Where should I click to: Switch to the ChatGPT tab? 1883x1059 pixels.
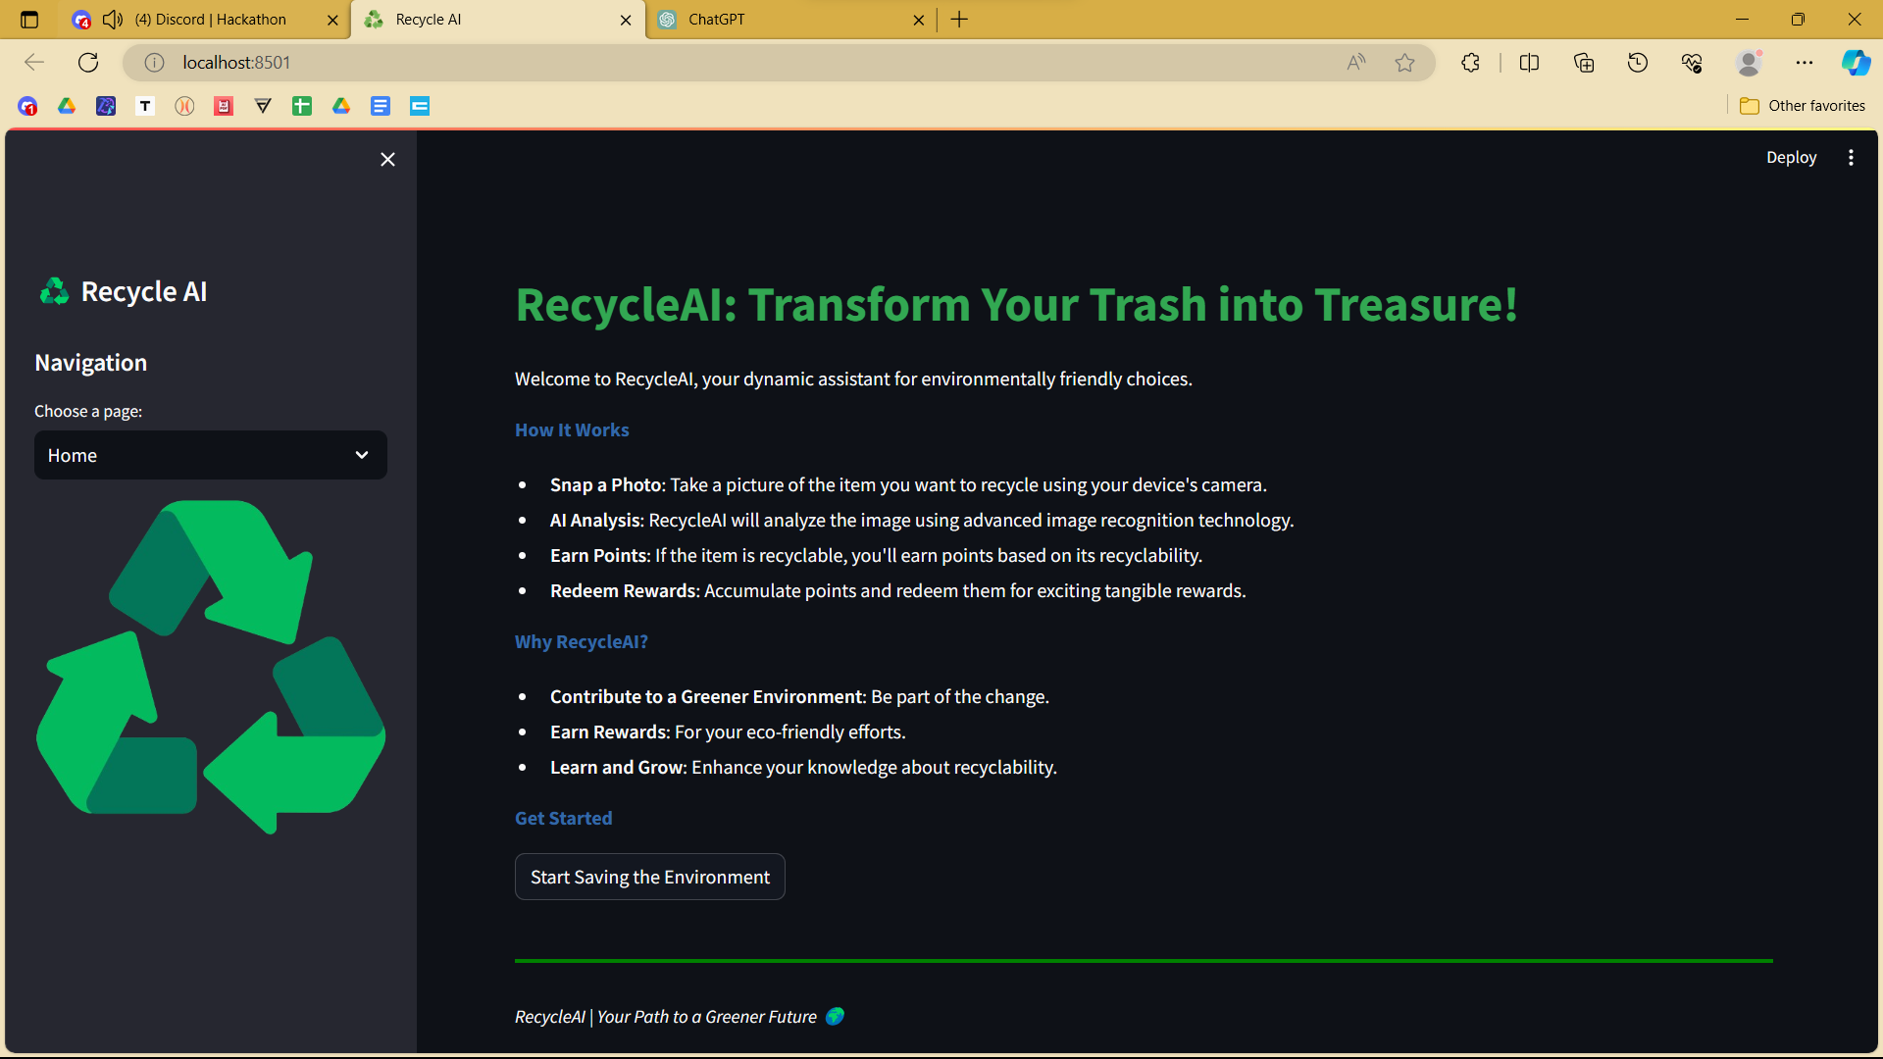click(716, 20)
